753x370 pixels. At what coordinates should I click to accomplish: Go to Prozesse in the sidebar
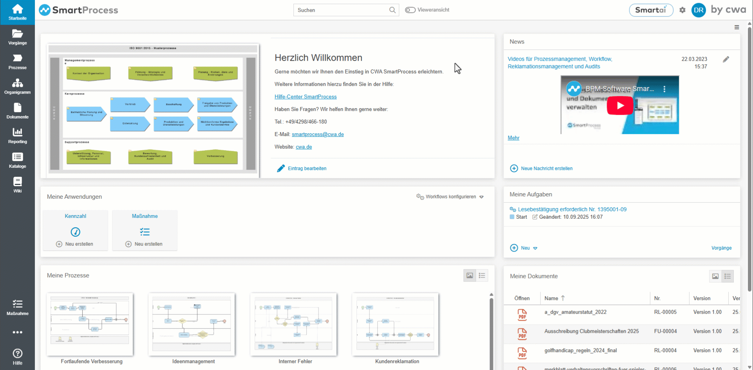(x=17, y=62)
